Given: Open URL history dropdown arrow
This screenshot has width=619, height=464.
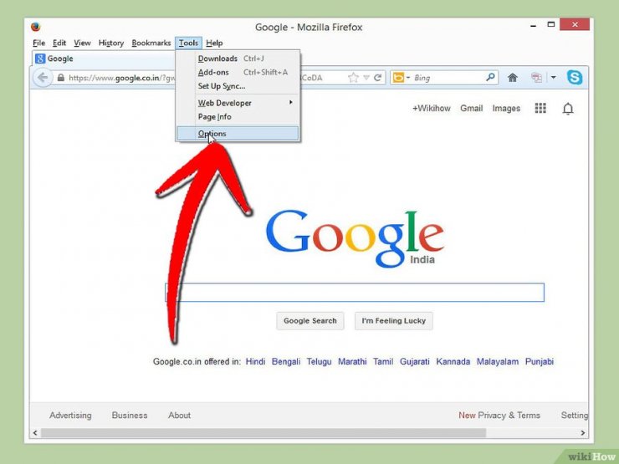Looking at the screenshot, I should pyautogui.click(x=366, y=78).
